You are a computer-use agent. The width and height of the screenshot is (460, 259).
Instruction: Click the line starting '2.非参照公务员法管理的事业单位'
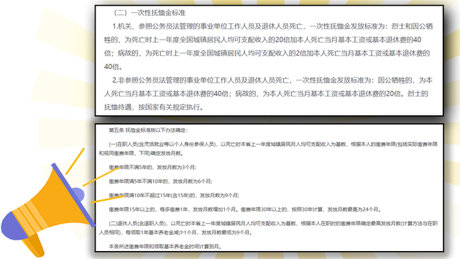[272, 80]
